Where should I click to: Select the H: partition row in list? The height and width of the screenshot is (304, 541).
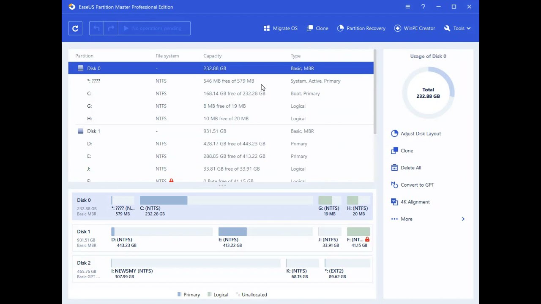coord(221,119)
